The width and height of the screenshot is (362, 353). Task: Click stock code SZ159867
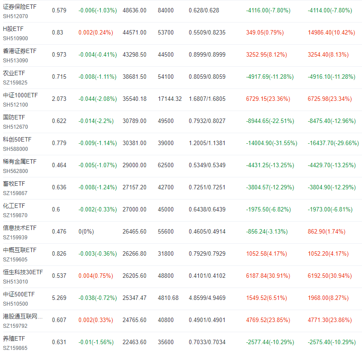15,193
